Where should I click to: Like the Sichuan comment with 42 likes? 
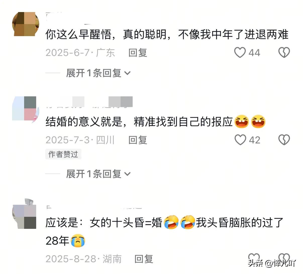coord(240,140)
